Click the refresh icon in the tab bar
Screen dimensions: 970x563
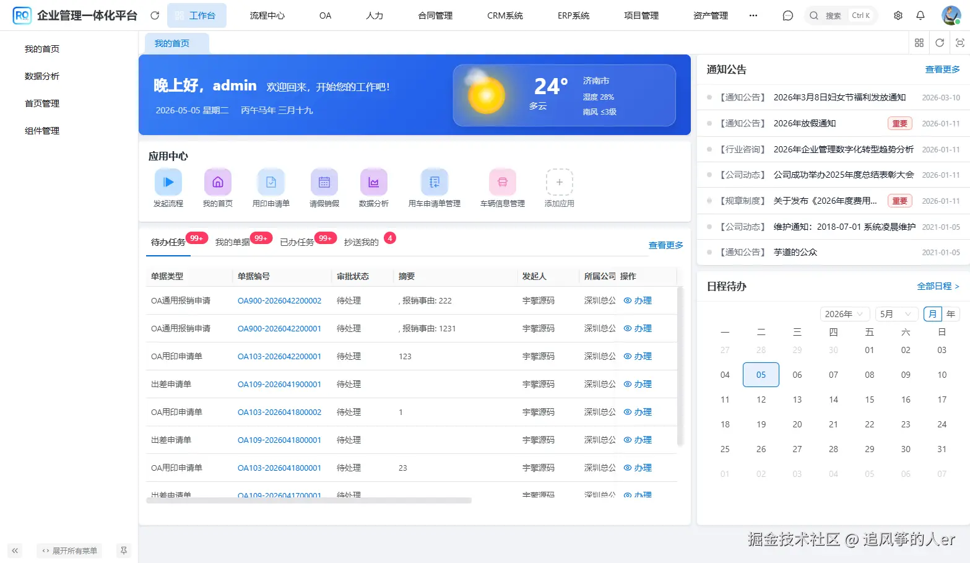point(940,43)
